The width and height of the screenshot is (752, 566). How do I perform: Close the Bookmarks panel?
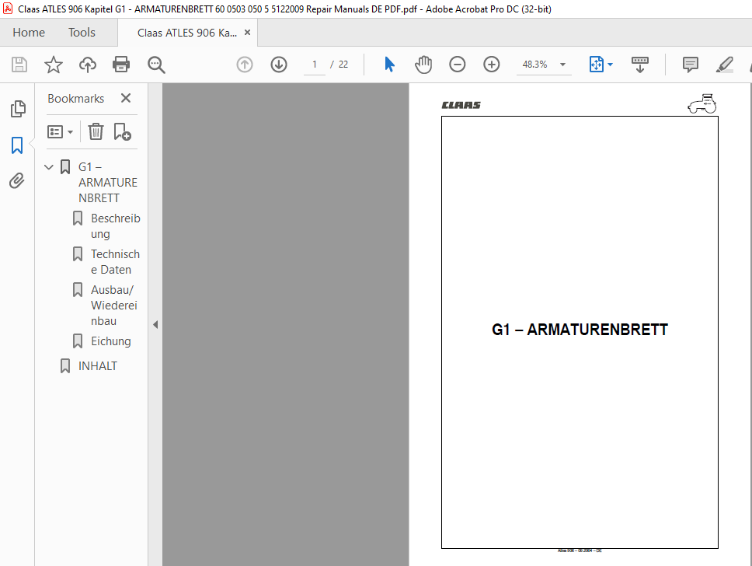tap(126, 98)
